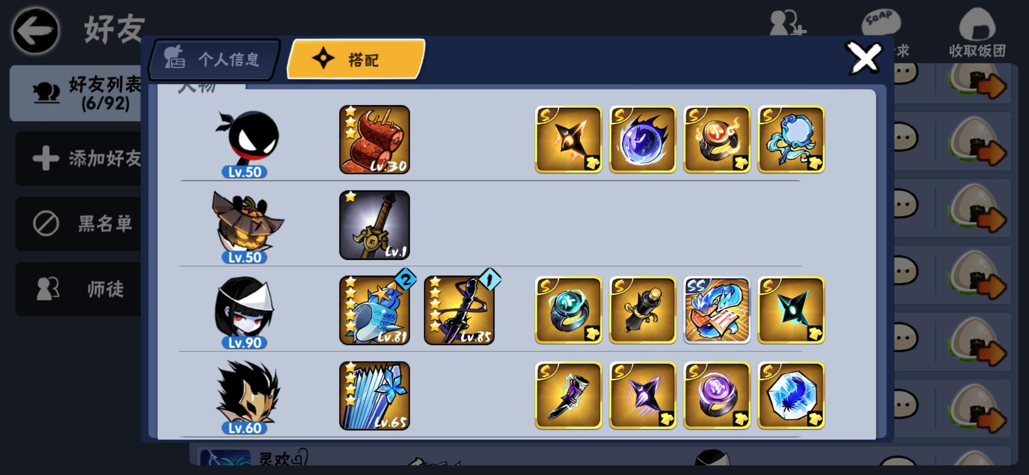Tap the back arrow button
The image size is (1029, 475).
[x=36, y=31]
